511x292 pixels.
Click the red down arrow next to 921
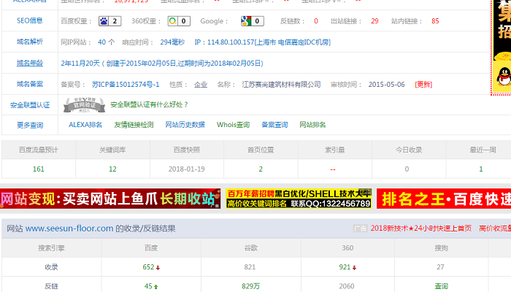(354, 268)
